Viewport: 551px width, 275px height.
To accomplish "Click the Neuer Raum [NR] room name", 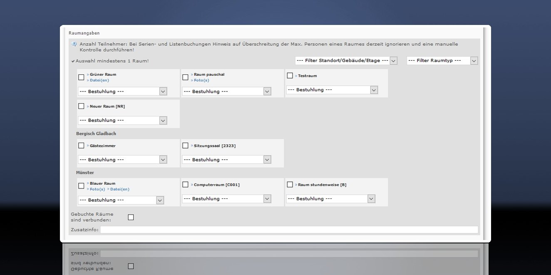I will (x=107, y=107).
